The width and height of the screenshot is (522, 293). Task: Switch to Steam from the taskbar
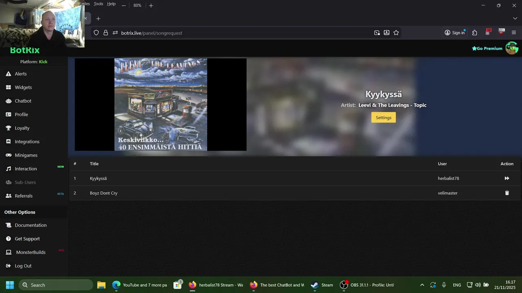click(322, 285)
